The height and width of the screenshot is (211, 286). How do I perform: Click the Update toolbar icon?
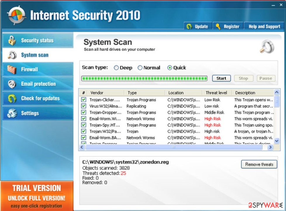189,26
